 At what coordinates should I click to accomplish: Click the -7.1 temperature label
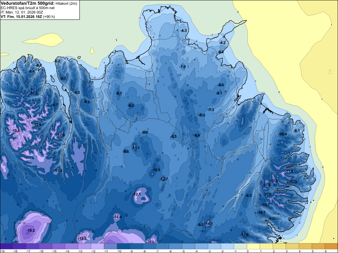click(x=91, y=82)
